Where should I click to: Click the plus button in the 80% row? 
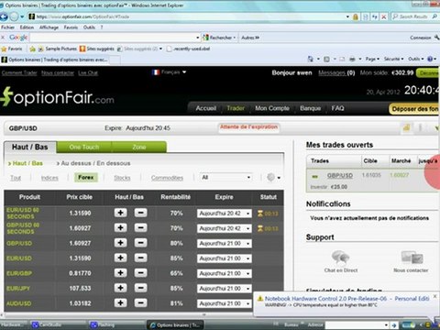pyautogui.click(x=120, y=243)
